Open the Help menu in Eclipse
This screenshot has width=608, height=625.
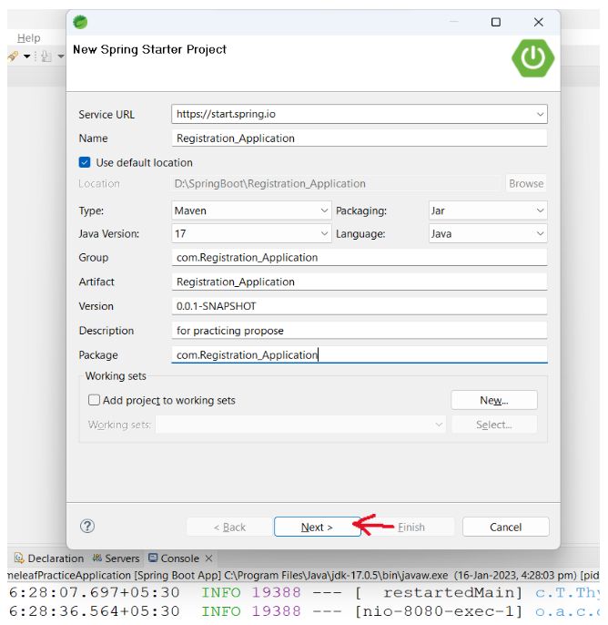[x=28, y=38]
